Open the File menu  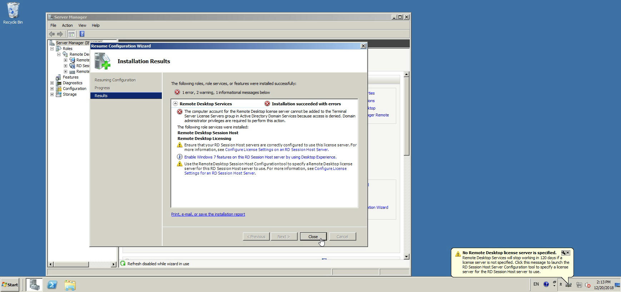(x=53, y=25)
